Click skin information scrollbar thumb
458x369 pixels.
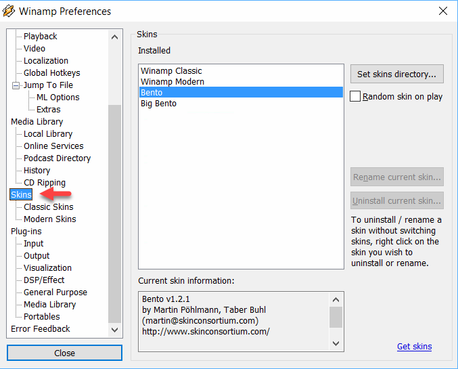click(x=336, y=317)
